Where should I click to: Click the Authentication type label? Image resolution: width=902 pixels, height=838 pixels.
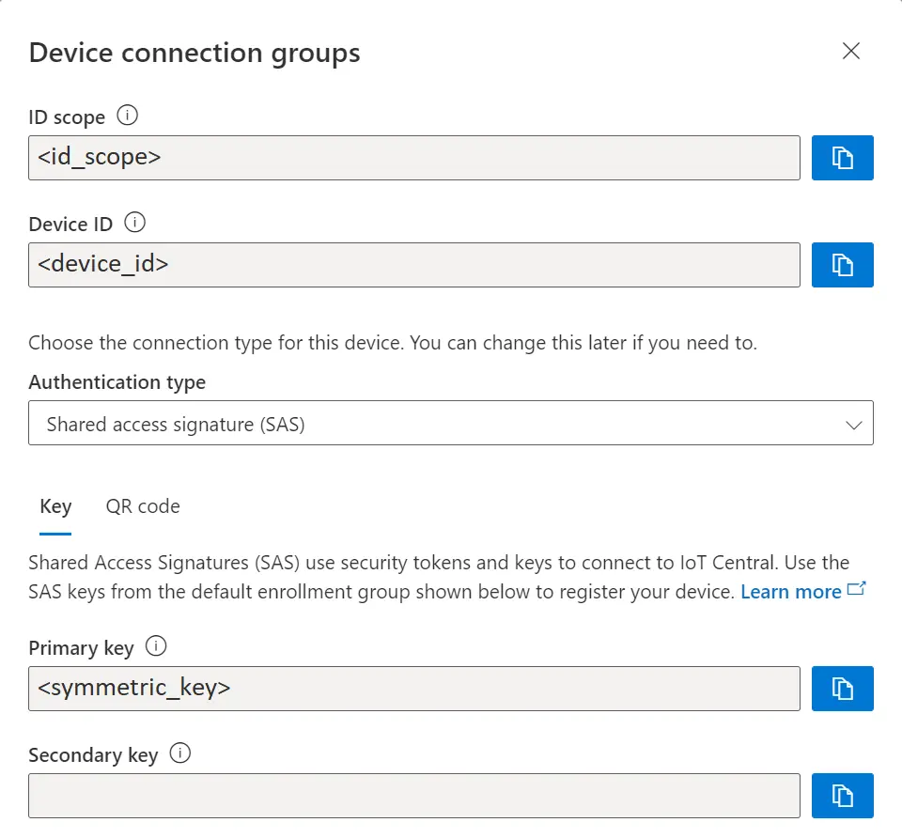(117, 382)
